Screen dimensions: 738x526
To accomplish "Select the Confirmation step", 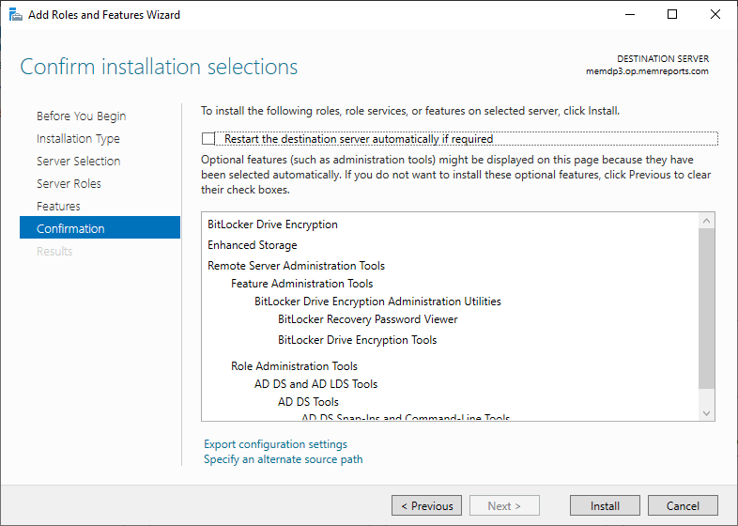I will coord(70,229).
